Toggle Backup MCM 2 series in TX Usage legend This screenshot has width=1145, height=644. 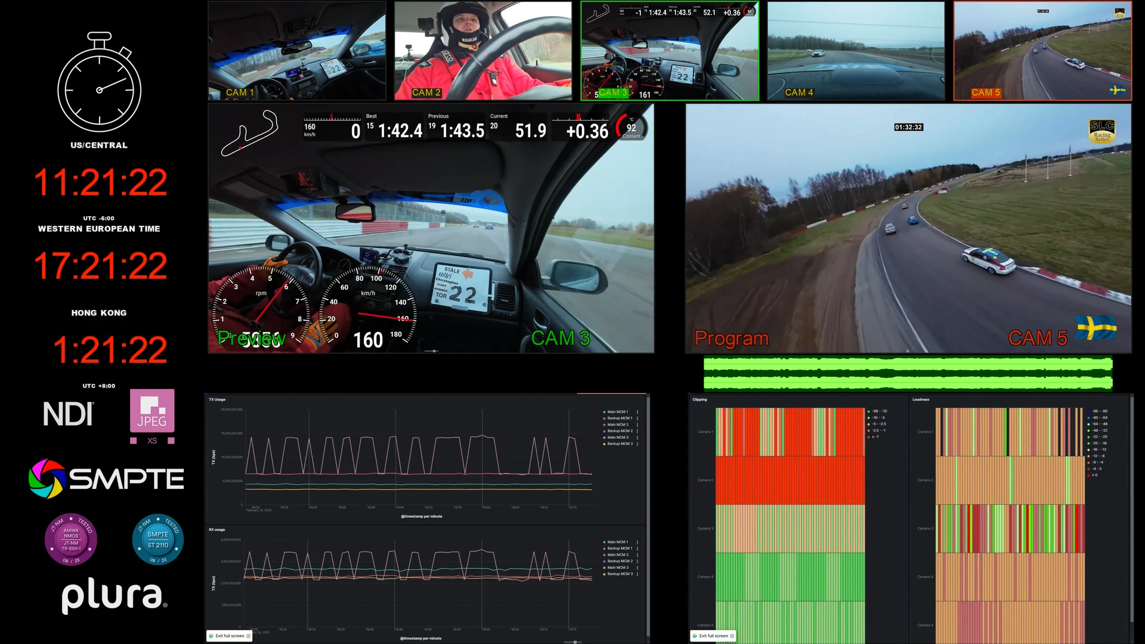pos(618,431)
